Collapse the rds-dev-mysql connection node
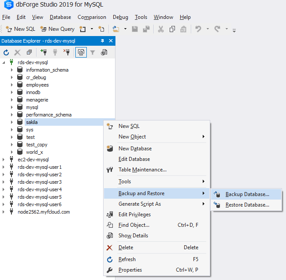The image size is (286, 280). pos(4,62)
